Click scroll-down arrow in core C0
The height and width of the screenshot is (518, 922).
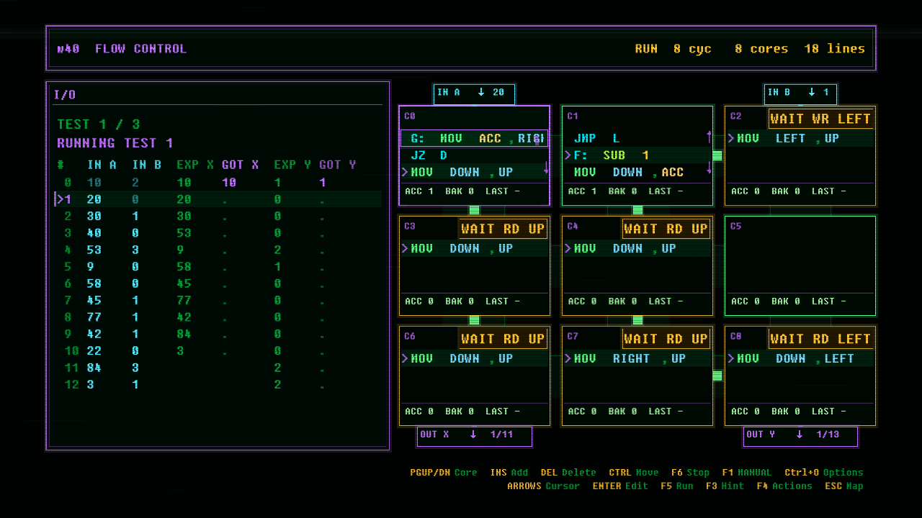click(x=545, y=168)
